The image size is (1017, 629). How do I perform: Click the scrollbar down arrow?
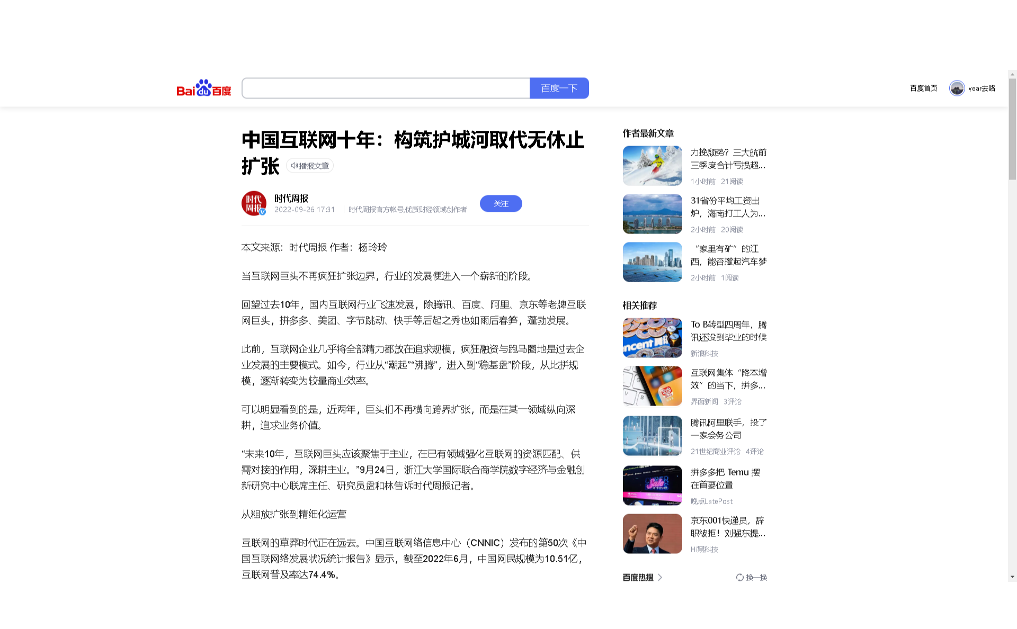coord(1012,577)
